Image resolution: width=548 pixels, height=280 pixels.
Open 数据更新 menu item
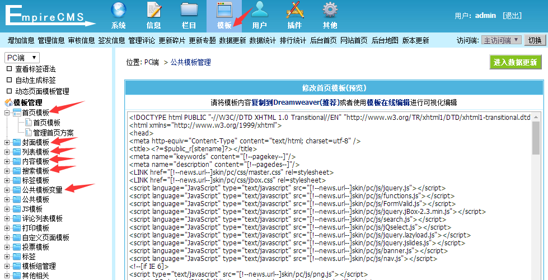click(x=233, y=40)
